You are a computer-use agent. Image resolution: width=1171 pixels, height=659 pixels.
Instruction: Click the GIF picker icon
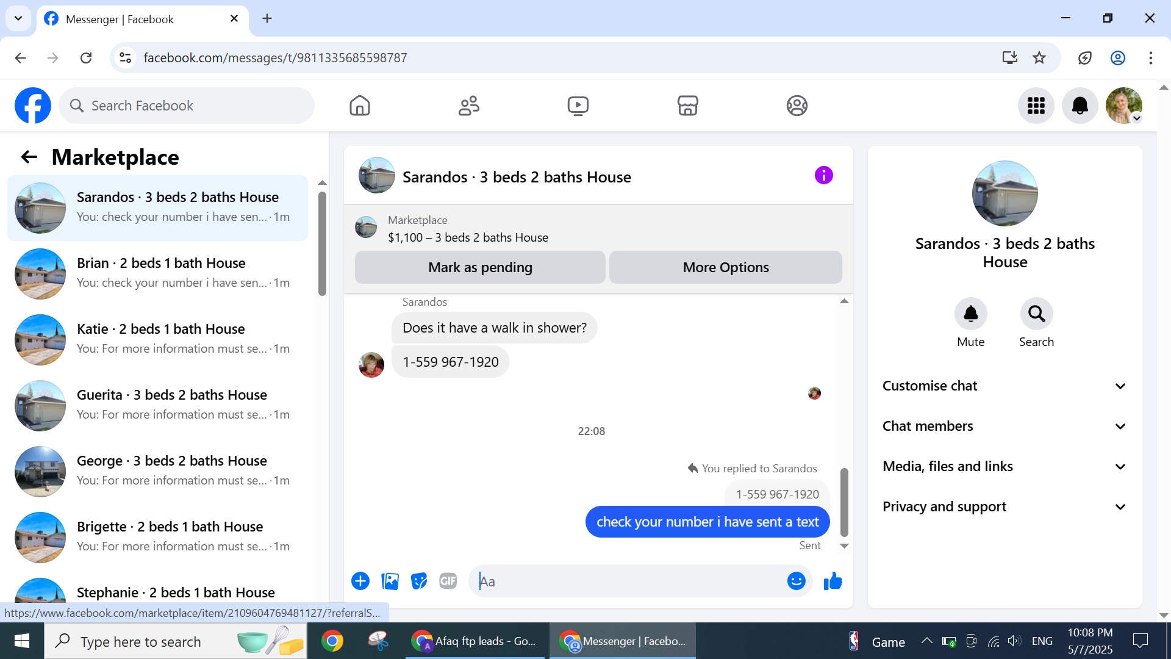pos(448,582)
